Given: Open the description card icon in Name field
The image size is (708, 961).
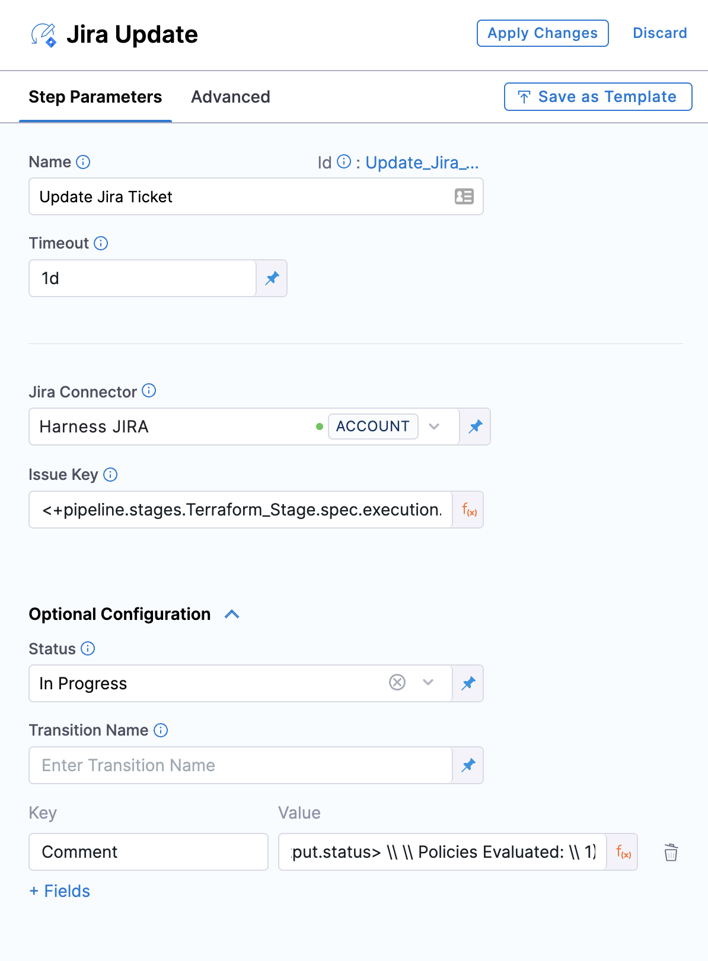Looking at the screenshot, I should [x=464, y=196].
